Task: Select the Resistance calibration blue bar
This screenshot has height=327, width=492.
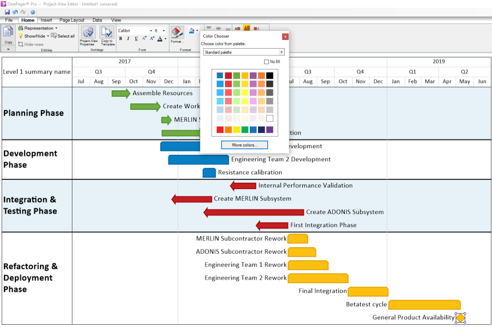Action: (209, 173)
